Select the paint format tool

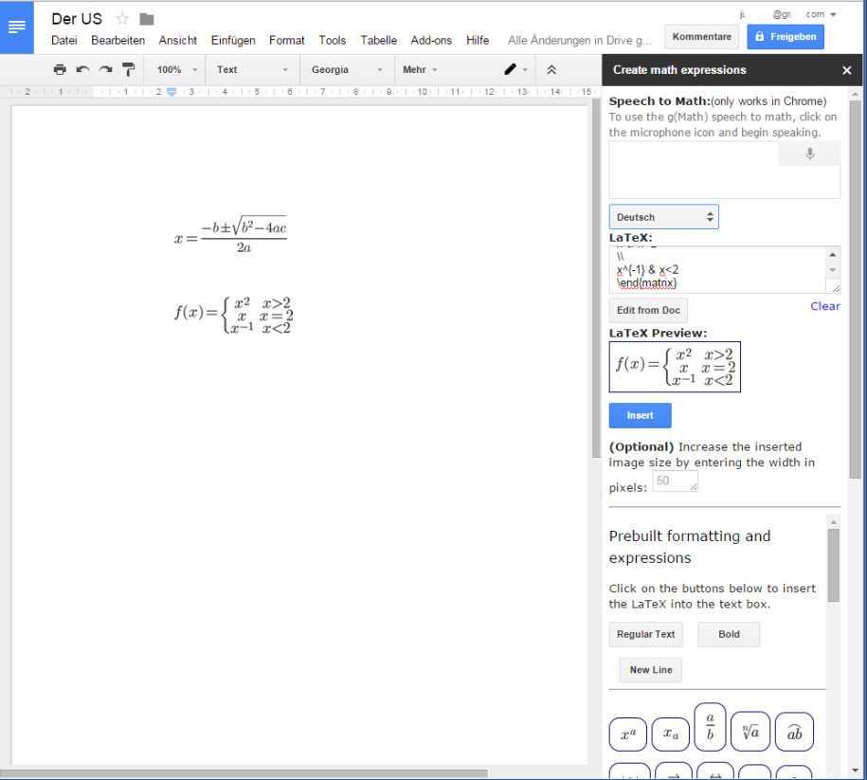click(x=128, y=69)
